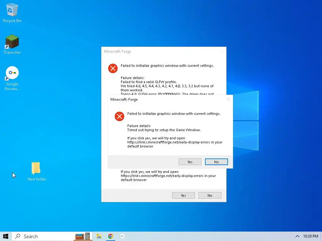Click the red error icon in the back Forge dialog
This screenshot has height=241, width=322.
[x=113, y=68]
